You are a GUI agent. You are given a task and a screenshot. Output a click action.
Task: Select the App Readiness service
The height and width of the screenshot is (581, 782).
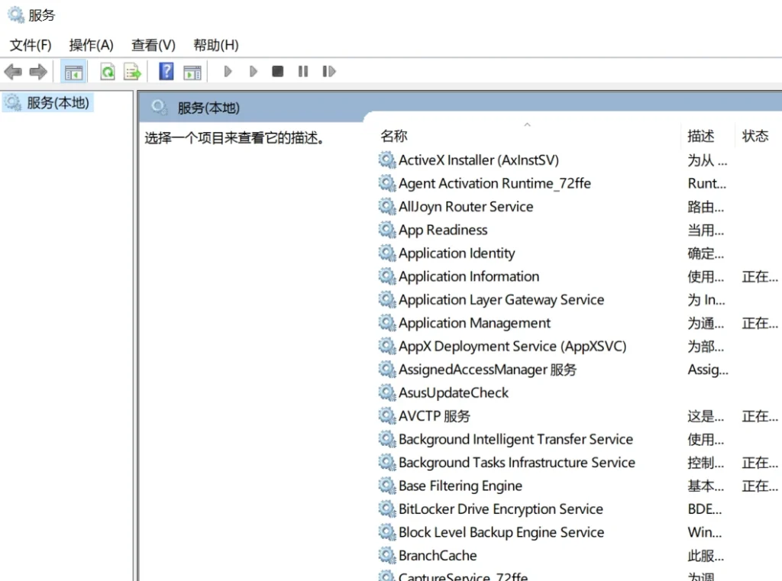pyautogui.click(x=443, y=230)
